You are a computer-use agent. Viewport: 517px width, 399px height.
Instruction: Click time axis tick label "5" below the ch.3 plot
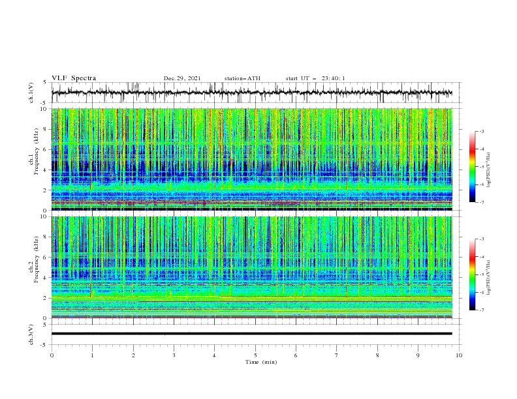click(x=255, y=355)
